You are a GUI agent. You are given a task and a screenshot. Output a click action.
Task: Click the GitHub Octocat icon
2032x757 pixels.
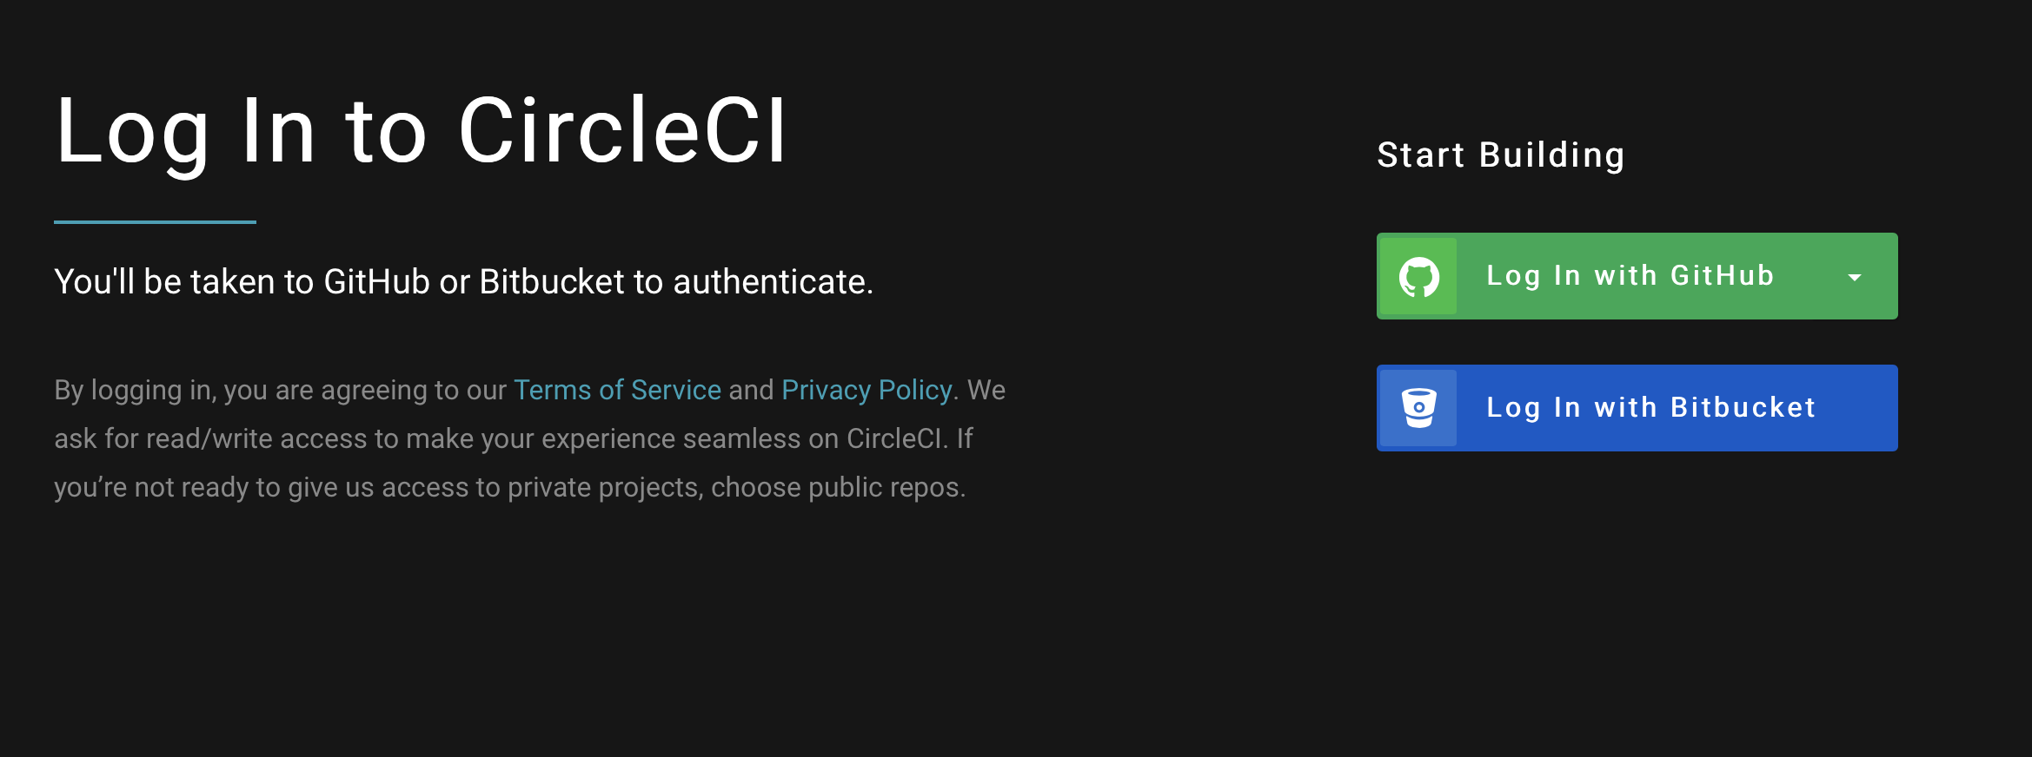click(1418, 277)
